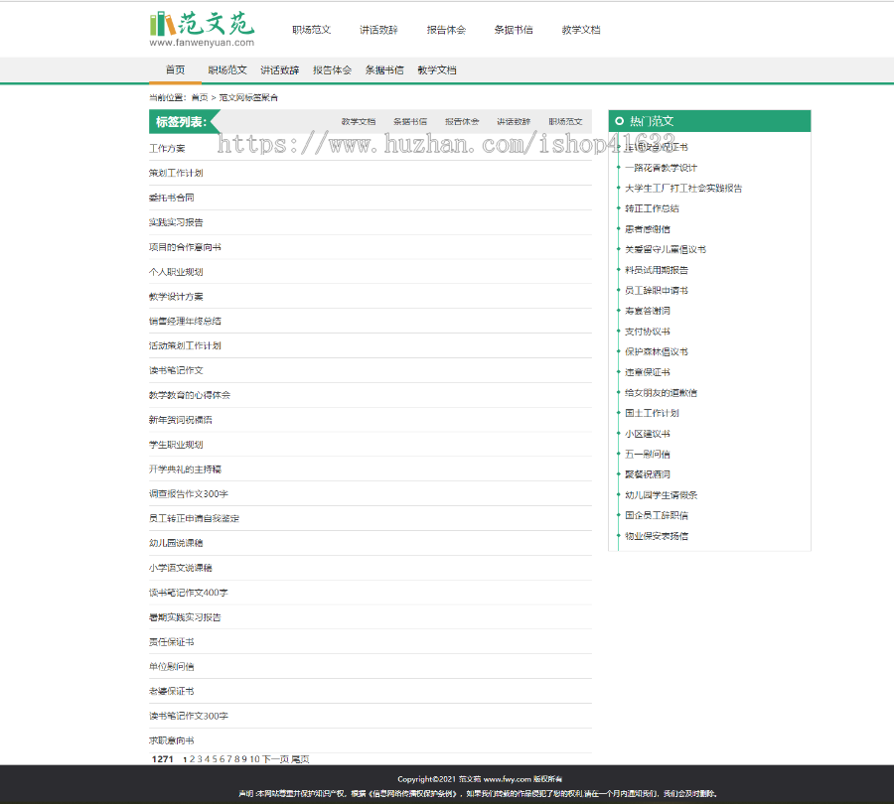This screenshot has height=804, width=894.
Task: Open the 责任保证书 tag
Action: 172,641
